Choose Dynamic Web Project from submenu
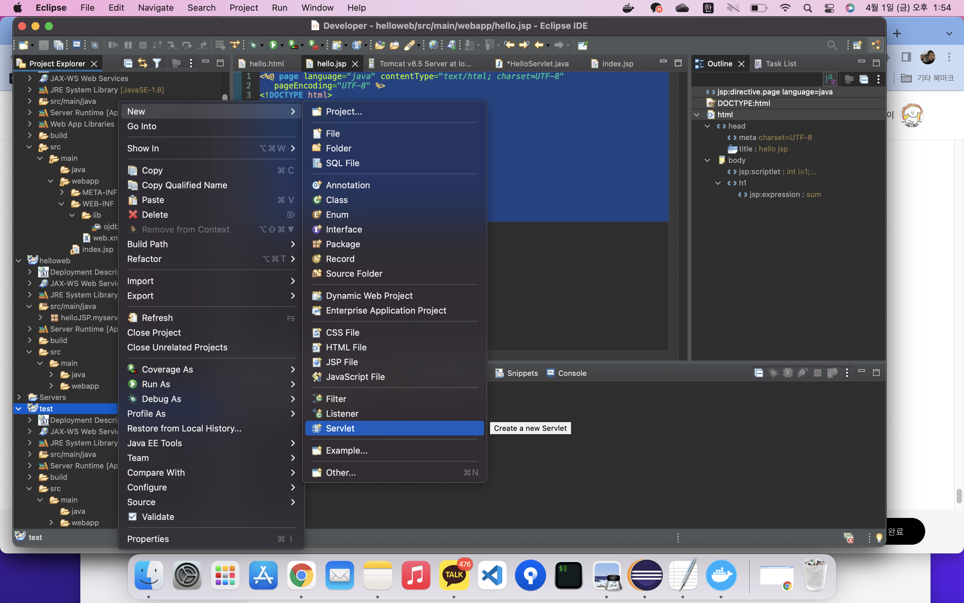The image size is (964, 603). click(x=369, y=295)
